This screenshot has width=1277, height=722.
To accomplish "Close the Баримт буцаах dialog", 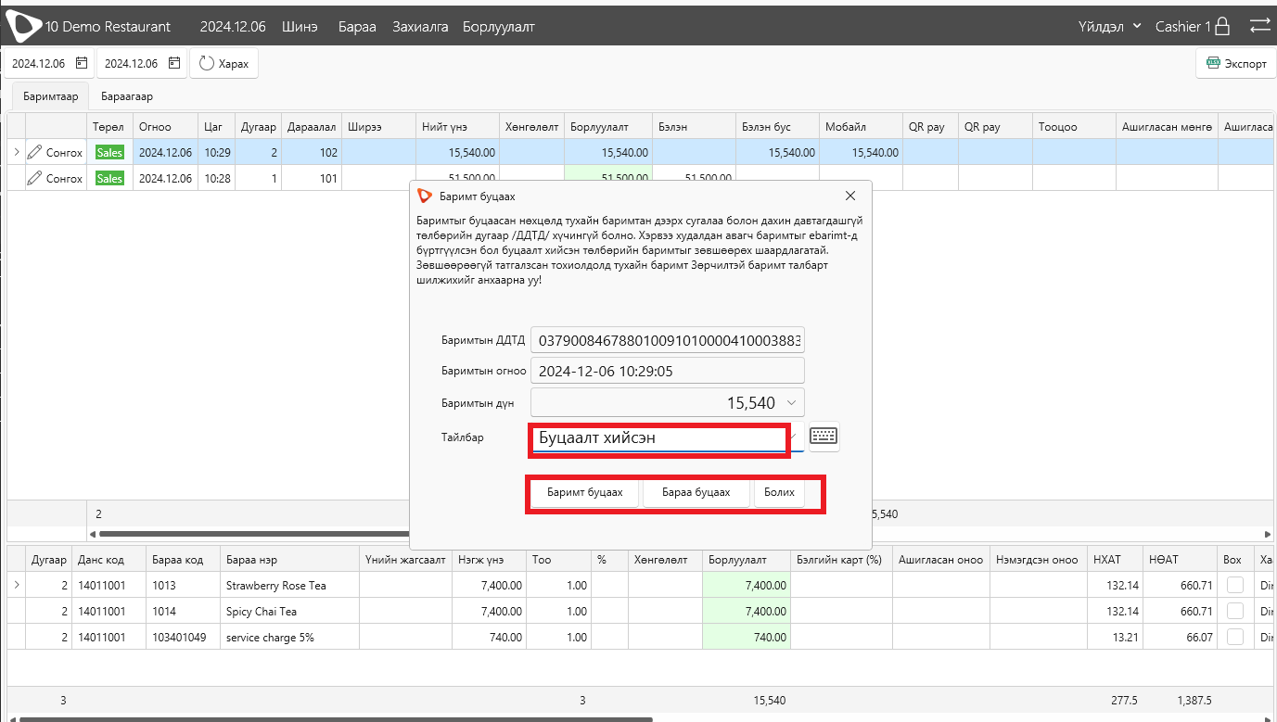I will [x=850, y=196].
